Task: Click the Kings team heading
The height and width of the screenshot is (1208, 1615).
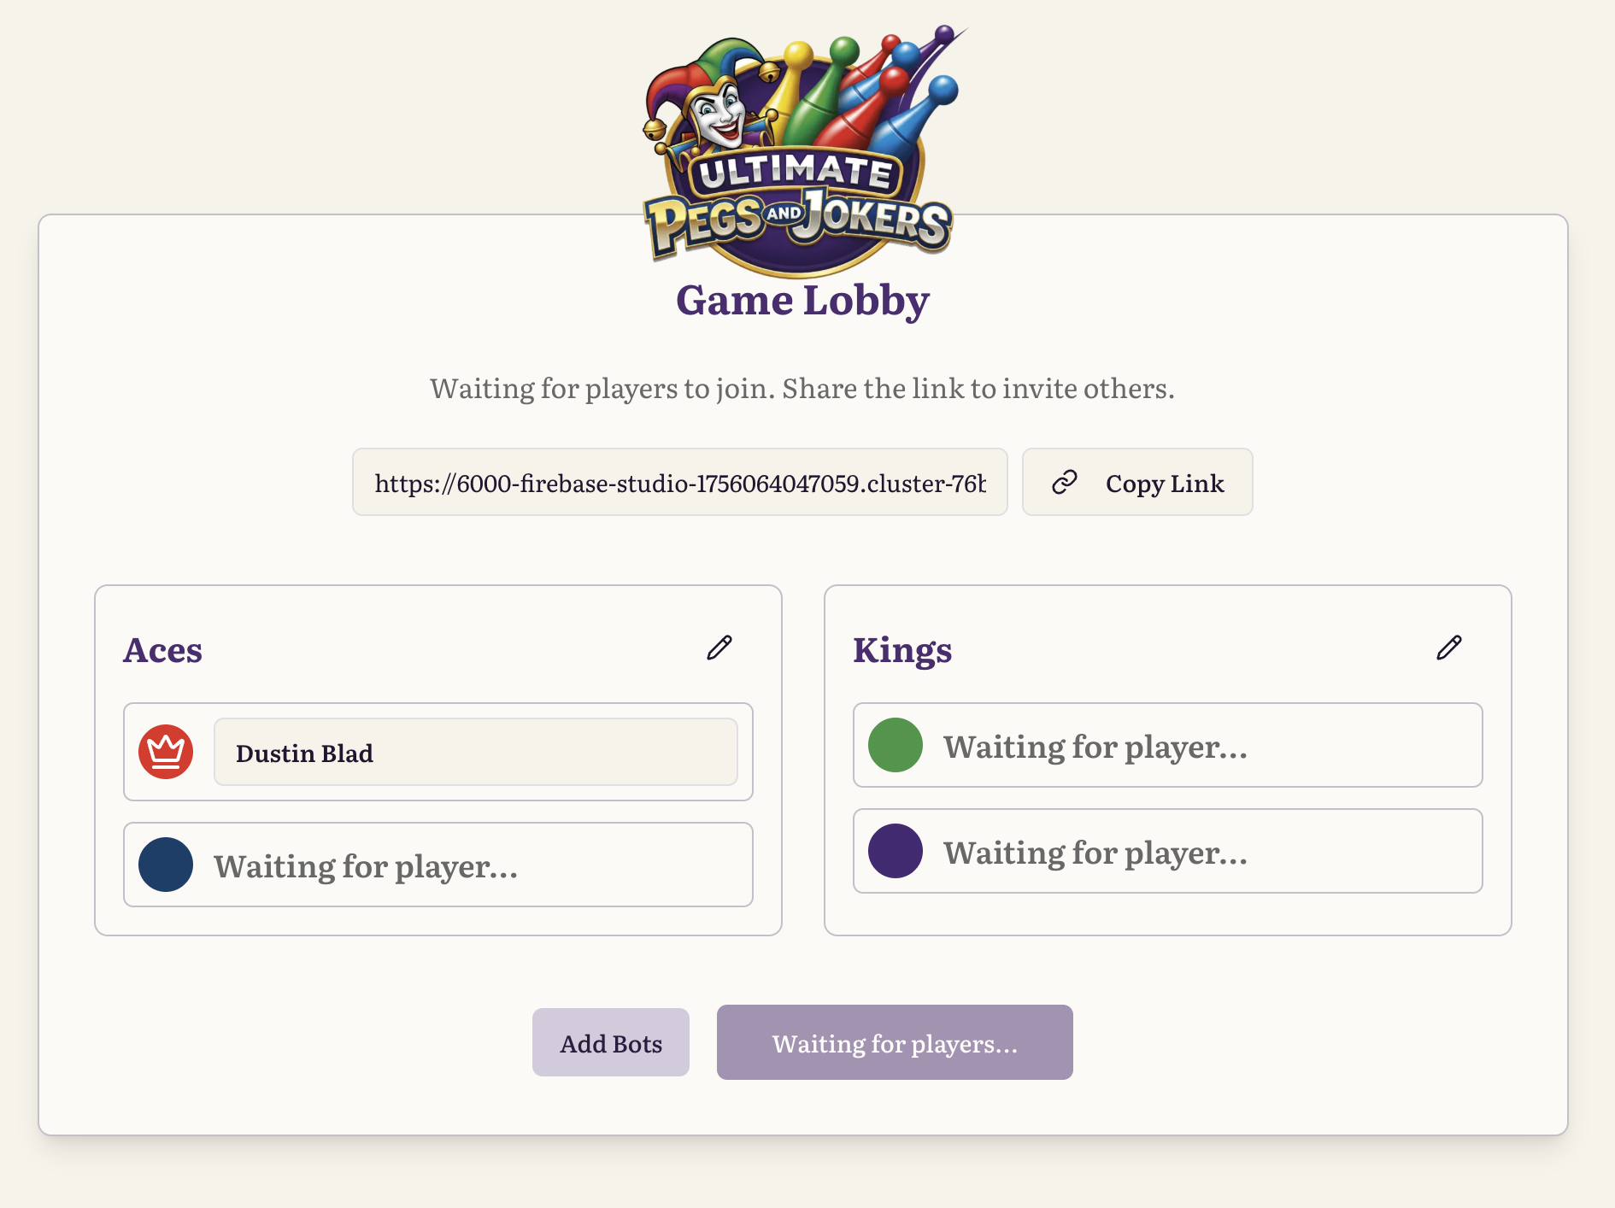Action: tap(903, 650)
